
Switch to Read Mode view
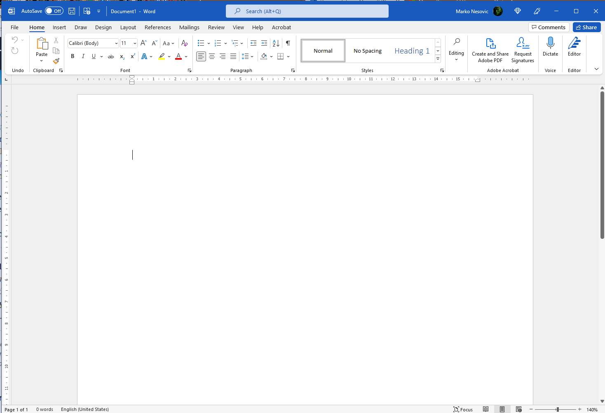pos(485,409)
